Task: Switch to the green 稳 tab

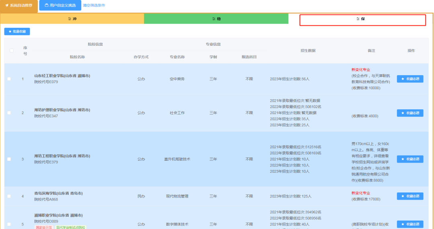Action: [x=216, y=19]
